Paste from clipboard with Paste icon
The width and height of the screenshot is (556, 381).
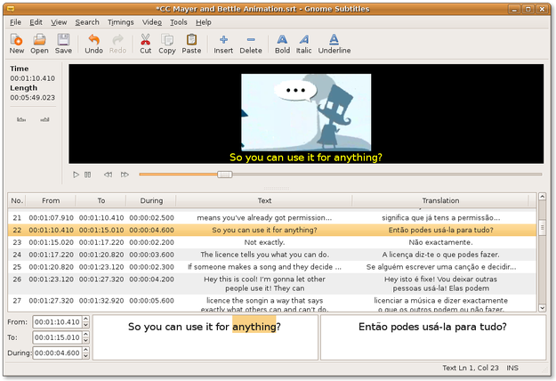191,44
